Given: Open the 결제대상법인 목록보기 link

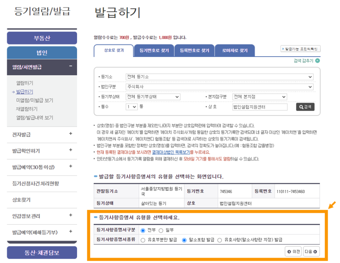Looking at the screenshot, I should (x=171, y=152).
